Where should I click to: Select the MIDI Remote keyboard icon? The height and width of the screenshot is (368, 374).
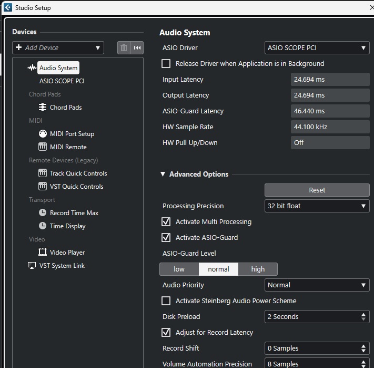43,147
